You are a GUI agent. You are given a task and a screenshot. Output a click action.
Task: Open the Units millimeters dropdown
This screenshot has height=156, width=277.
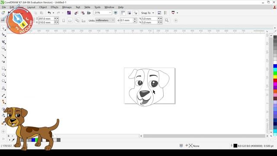pos(105,20)
